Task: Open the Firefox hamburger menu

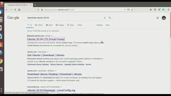Action: coord(169,10)
